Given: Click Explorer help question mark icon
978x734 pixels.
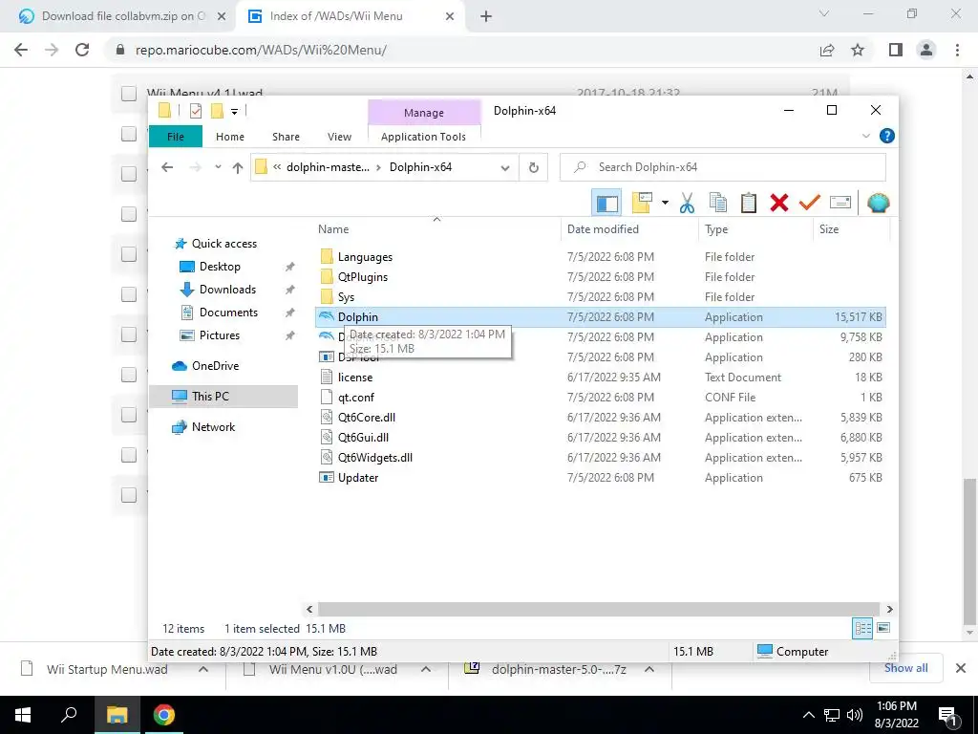Looking at the screenshot, I should click(x=886, y=136).
